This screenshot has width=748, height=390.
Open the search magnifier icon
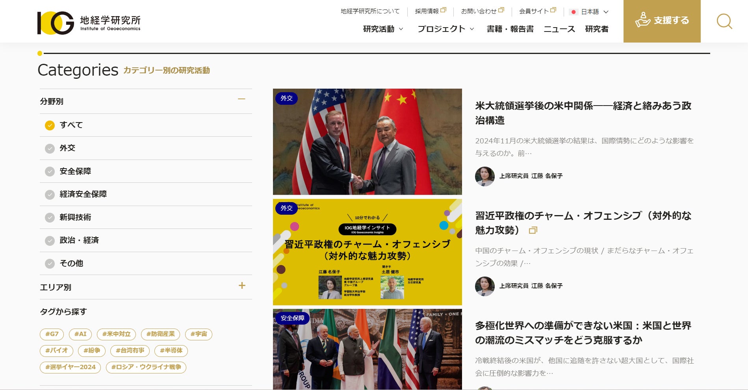point(724,21)
